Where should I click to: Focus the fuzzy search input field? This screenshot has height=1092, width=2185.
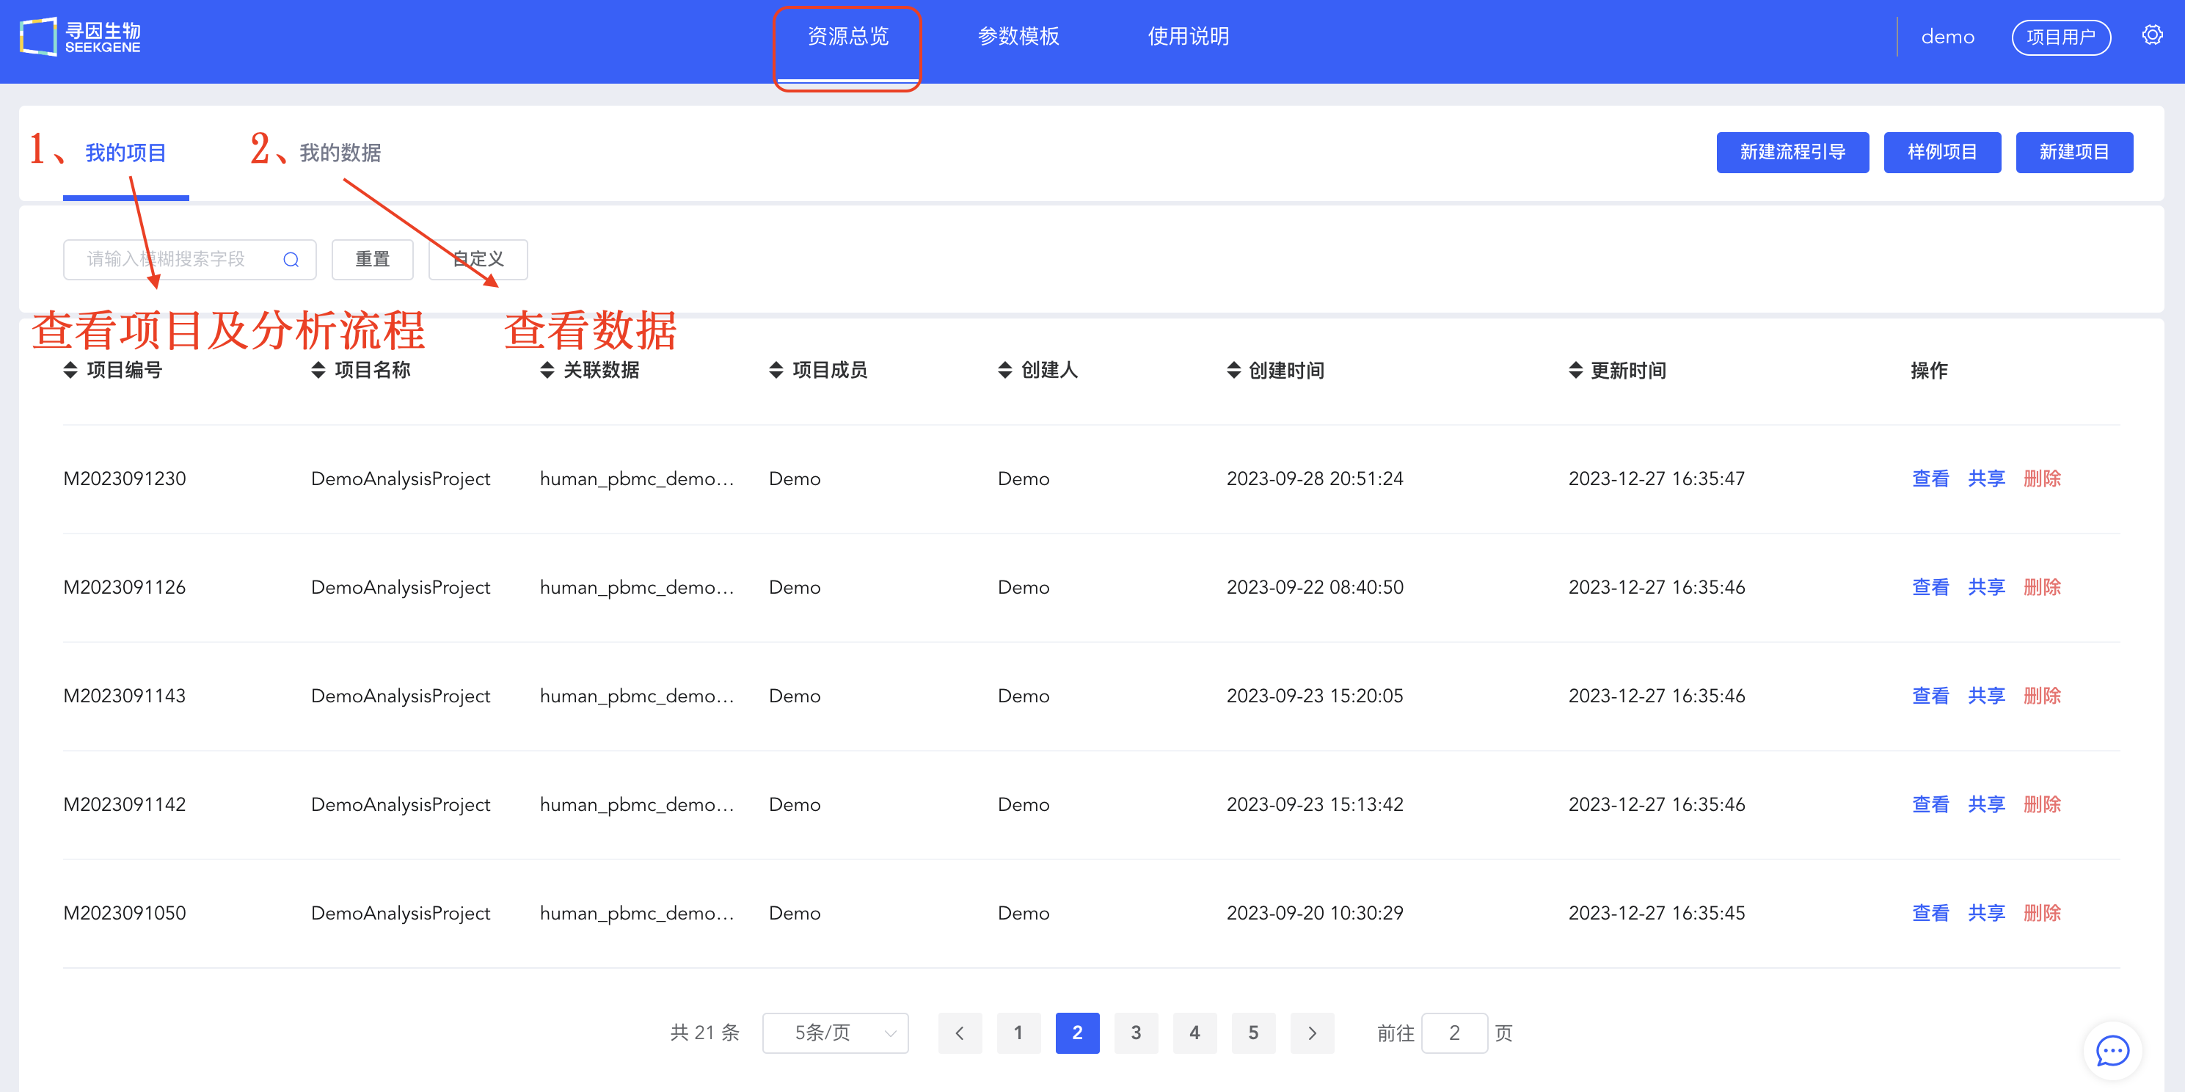190,260
